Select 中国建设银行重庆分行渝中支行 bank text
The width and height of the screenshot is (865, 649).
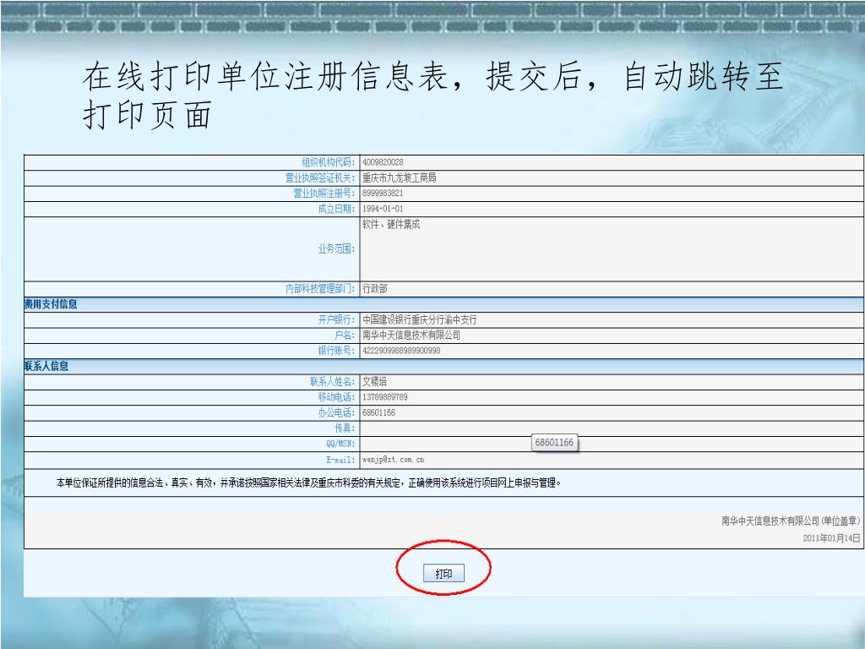(420, 319)
